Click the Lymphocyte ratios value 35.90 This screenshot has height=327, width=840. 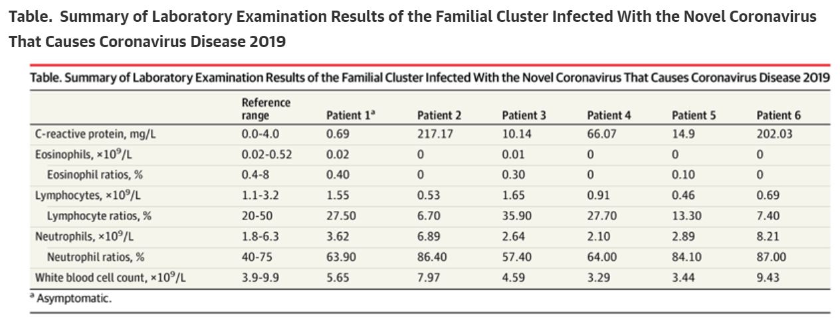tap(516, 216)
